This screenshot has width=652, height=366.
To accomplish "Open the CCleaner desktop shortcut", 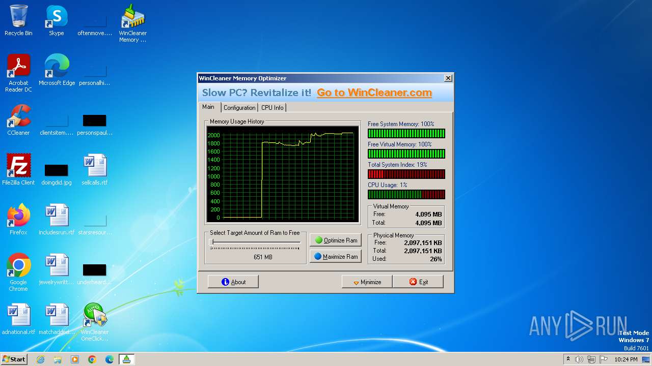I will 18,120.
